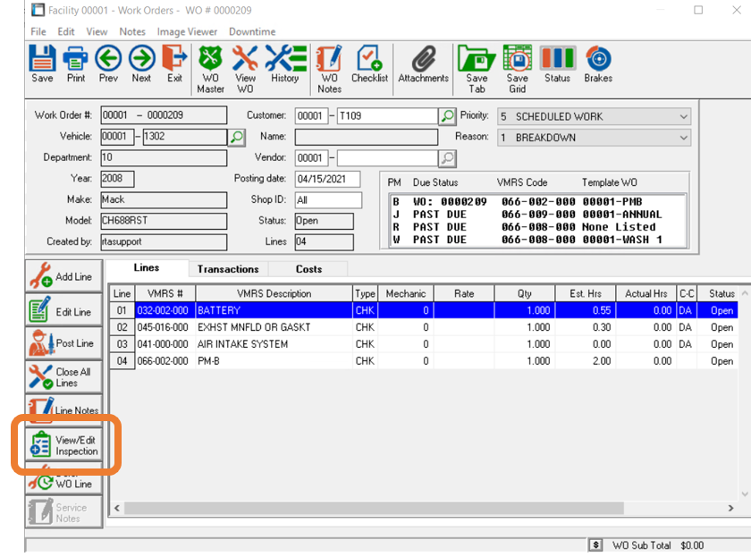Click the Add Line button

pos(63,277)
